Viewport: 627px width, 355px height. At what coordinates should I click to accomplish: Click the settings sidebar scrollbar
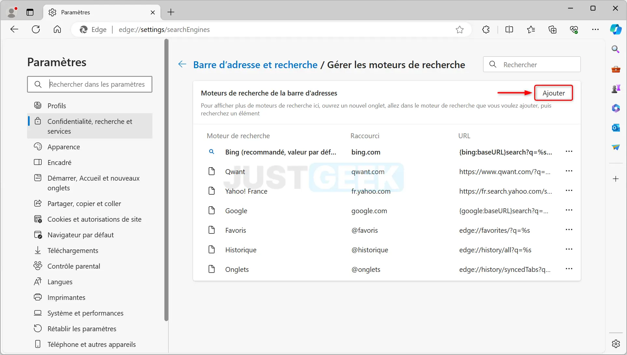[x=166, y=180]
